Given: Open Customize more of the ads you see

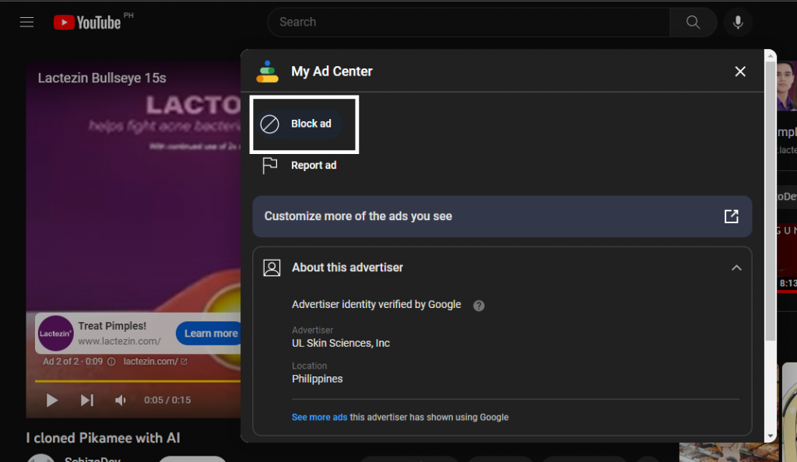Looking at the screenshot, I should click(x=502, y=216).
